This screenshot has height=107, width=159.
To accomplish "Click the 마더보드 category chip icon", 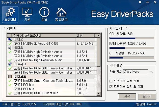I will [10, 77].
